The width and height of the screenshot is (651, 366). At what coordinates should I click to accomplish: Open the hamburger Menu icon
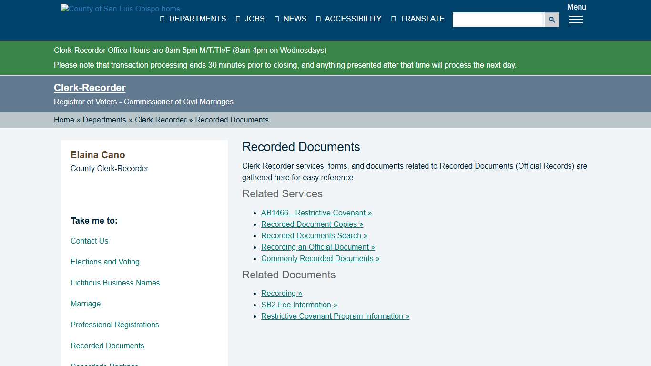click(576, 20)
